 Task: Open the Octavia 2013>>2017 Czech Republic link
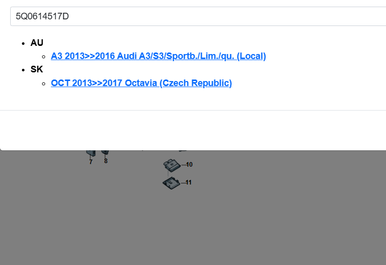click(x=141, y=83)
